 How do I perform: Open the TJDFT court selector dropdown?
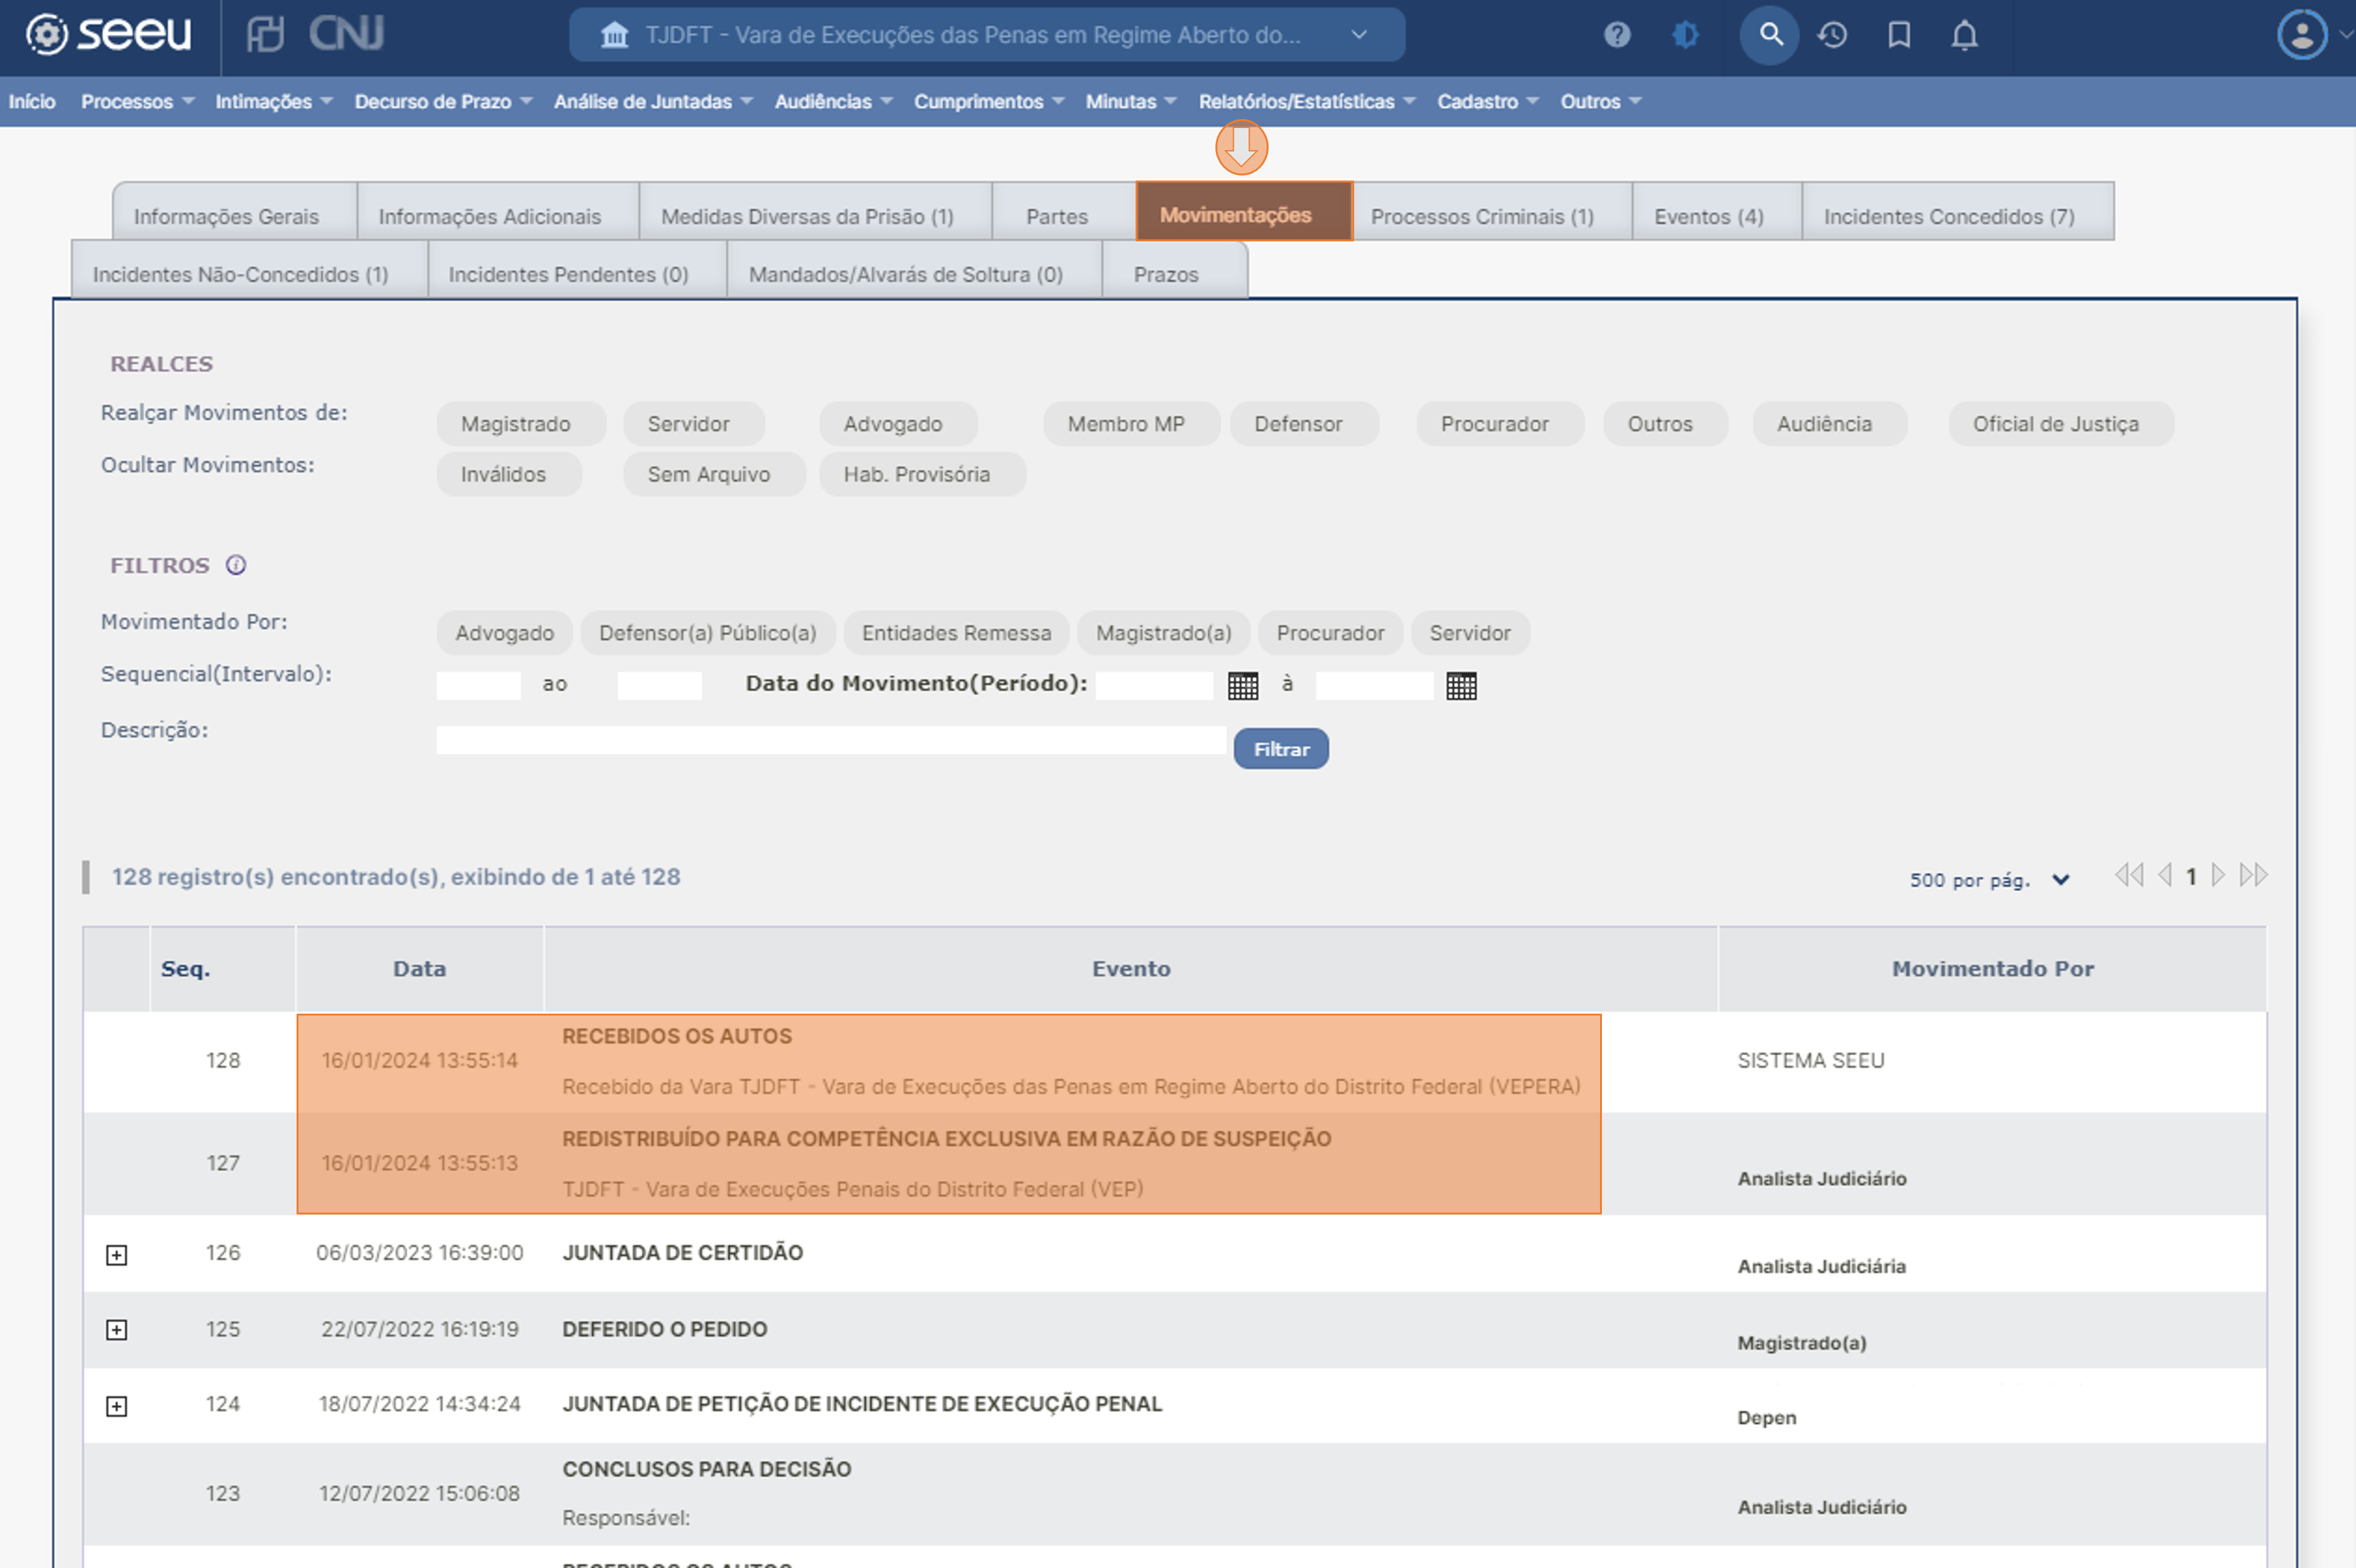(x=987, y=35)
